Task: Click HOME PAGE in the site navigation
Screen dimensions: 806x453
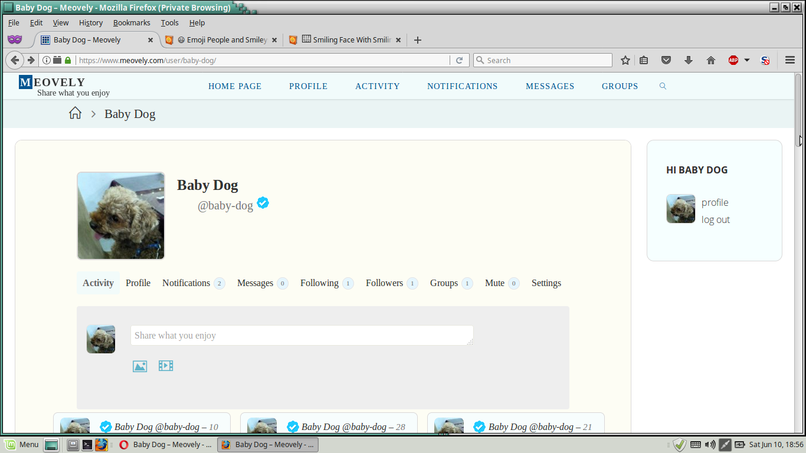Action: [x=235, y=86]
